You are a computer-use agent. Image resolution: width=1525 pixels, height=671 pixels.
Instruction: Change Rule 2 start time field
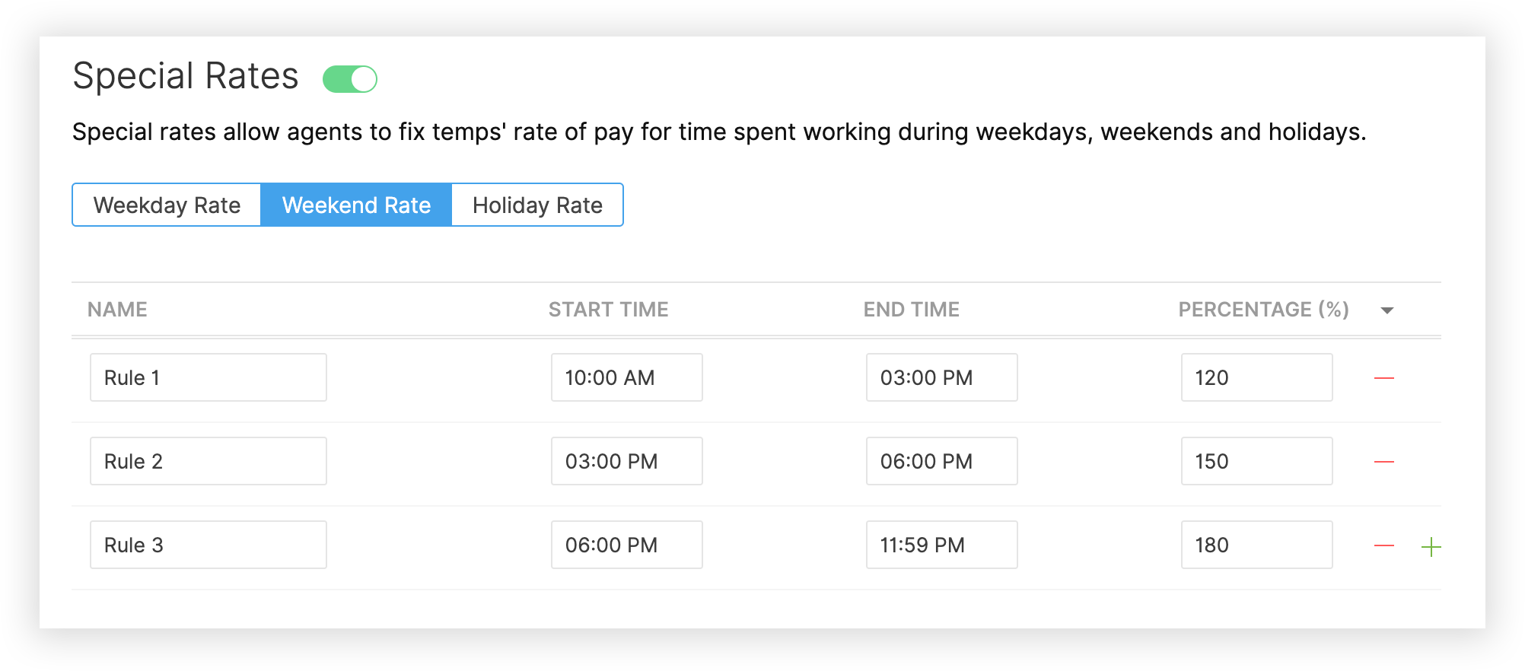coord(626,461)
